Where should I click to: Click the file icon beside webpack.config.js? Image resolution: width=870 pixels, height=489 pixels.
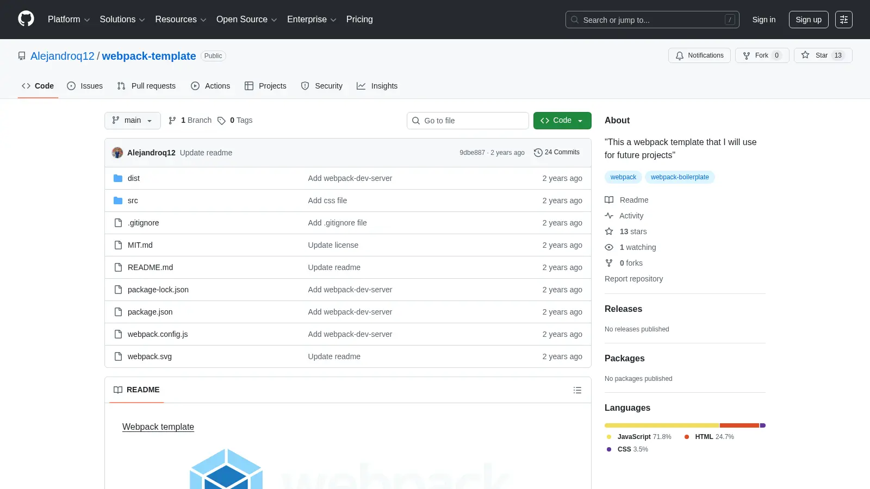[118, 334]
